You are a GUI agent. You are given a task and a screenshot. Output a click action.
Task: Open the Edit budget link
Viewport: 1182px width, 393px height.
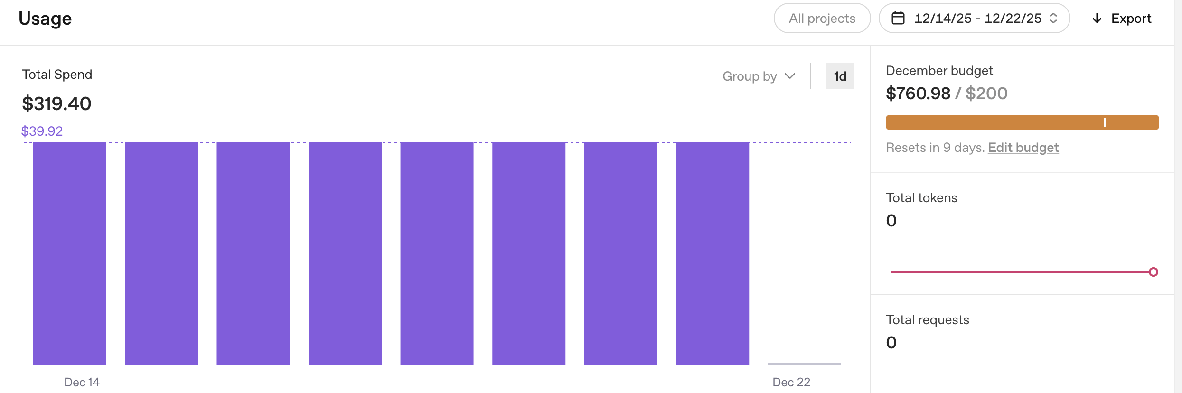(1023, 148)
